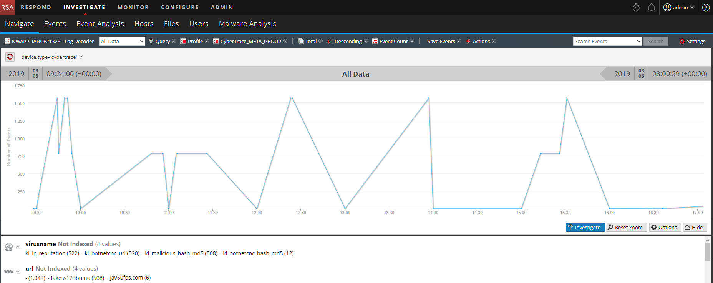Image resolution: width=713 pixels, height=283 pixels.
Task: Open the Actions menu
Action: coord(481,41)
